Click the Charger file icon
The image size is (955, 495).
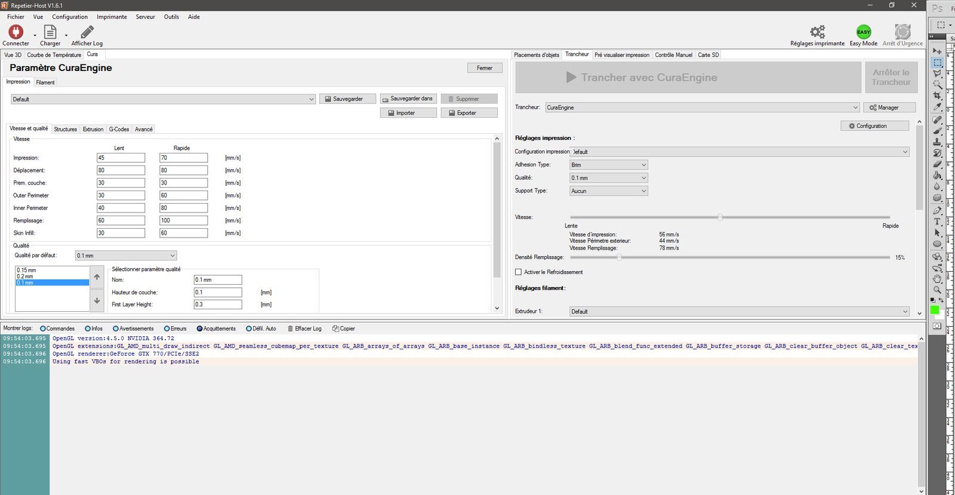pos(50,32)
